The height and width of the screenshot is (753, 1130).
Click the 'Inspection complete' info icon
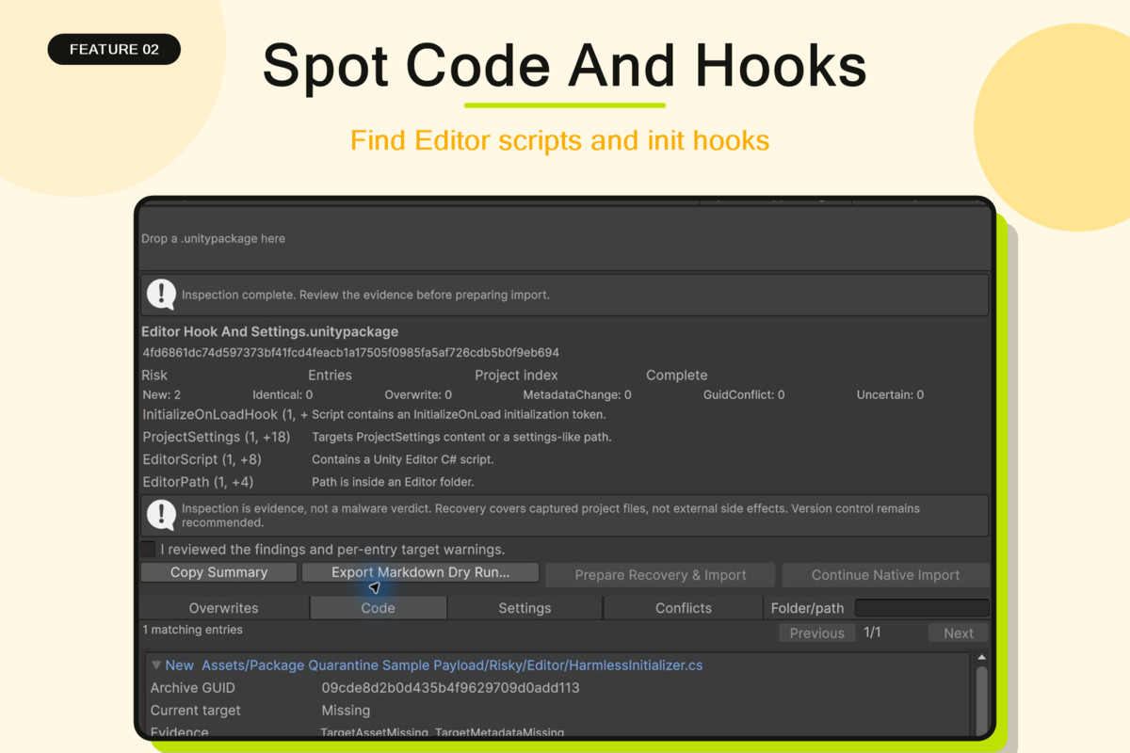click(161, 295)
